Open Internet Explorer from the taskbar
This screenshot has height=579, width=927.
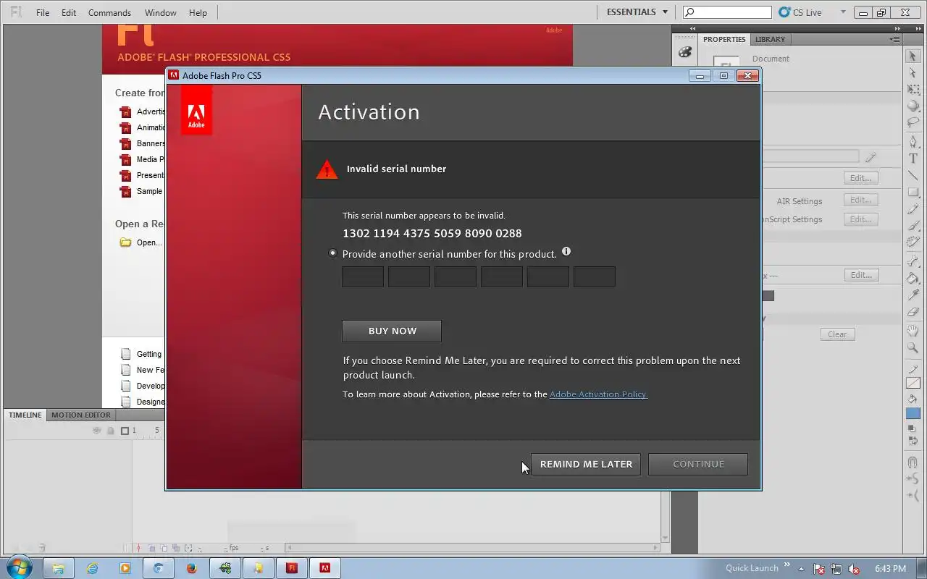[x=92, y=568]
